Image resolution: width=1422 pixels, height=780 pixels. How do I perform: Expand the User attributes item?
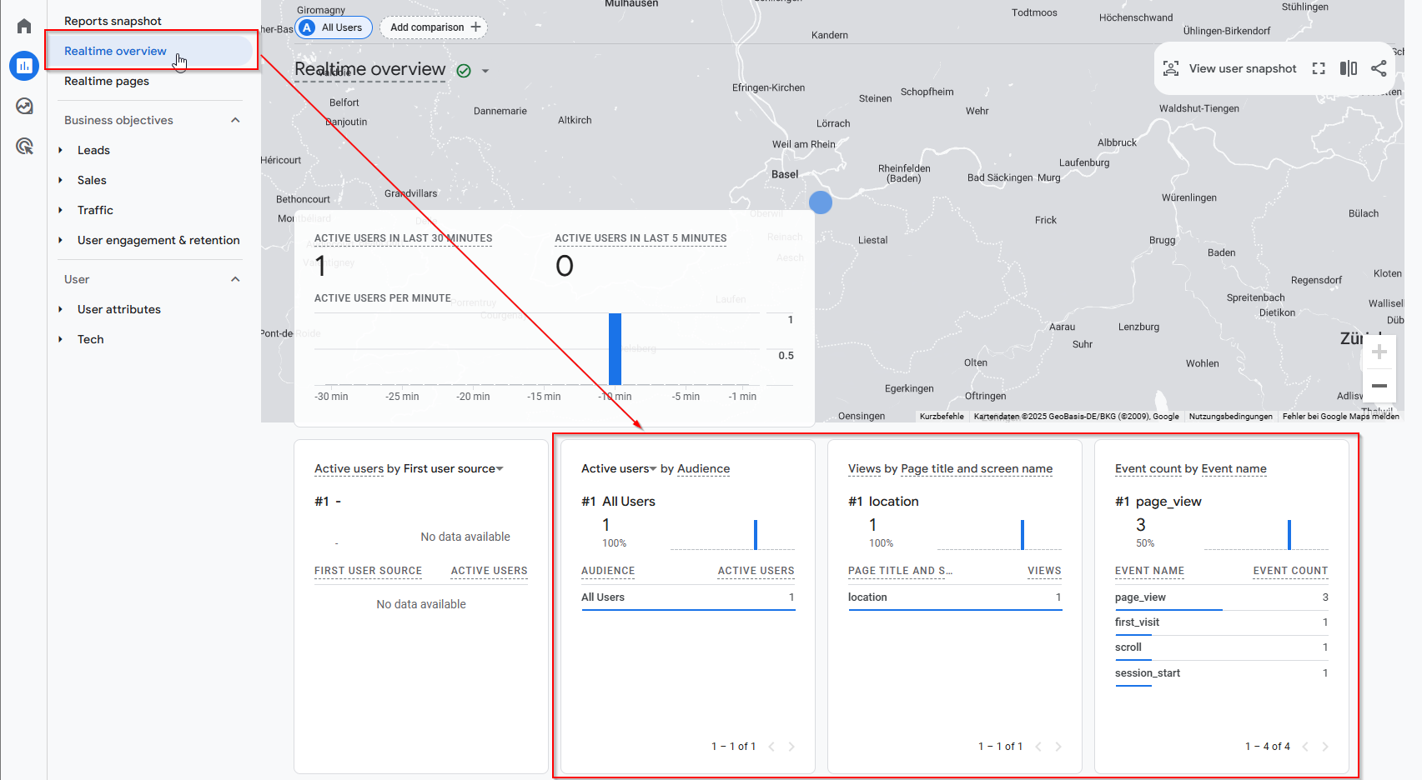click(x=60, y=309)
